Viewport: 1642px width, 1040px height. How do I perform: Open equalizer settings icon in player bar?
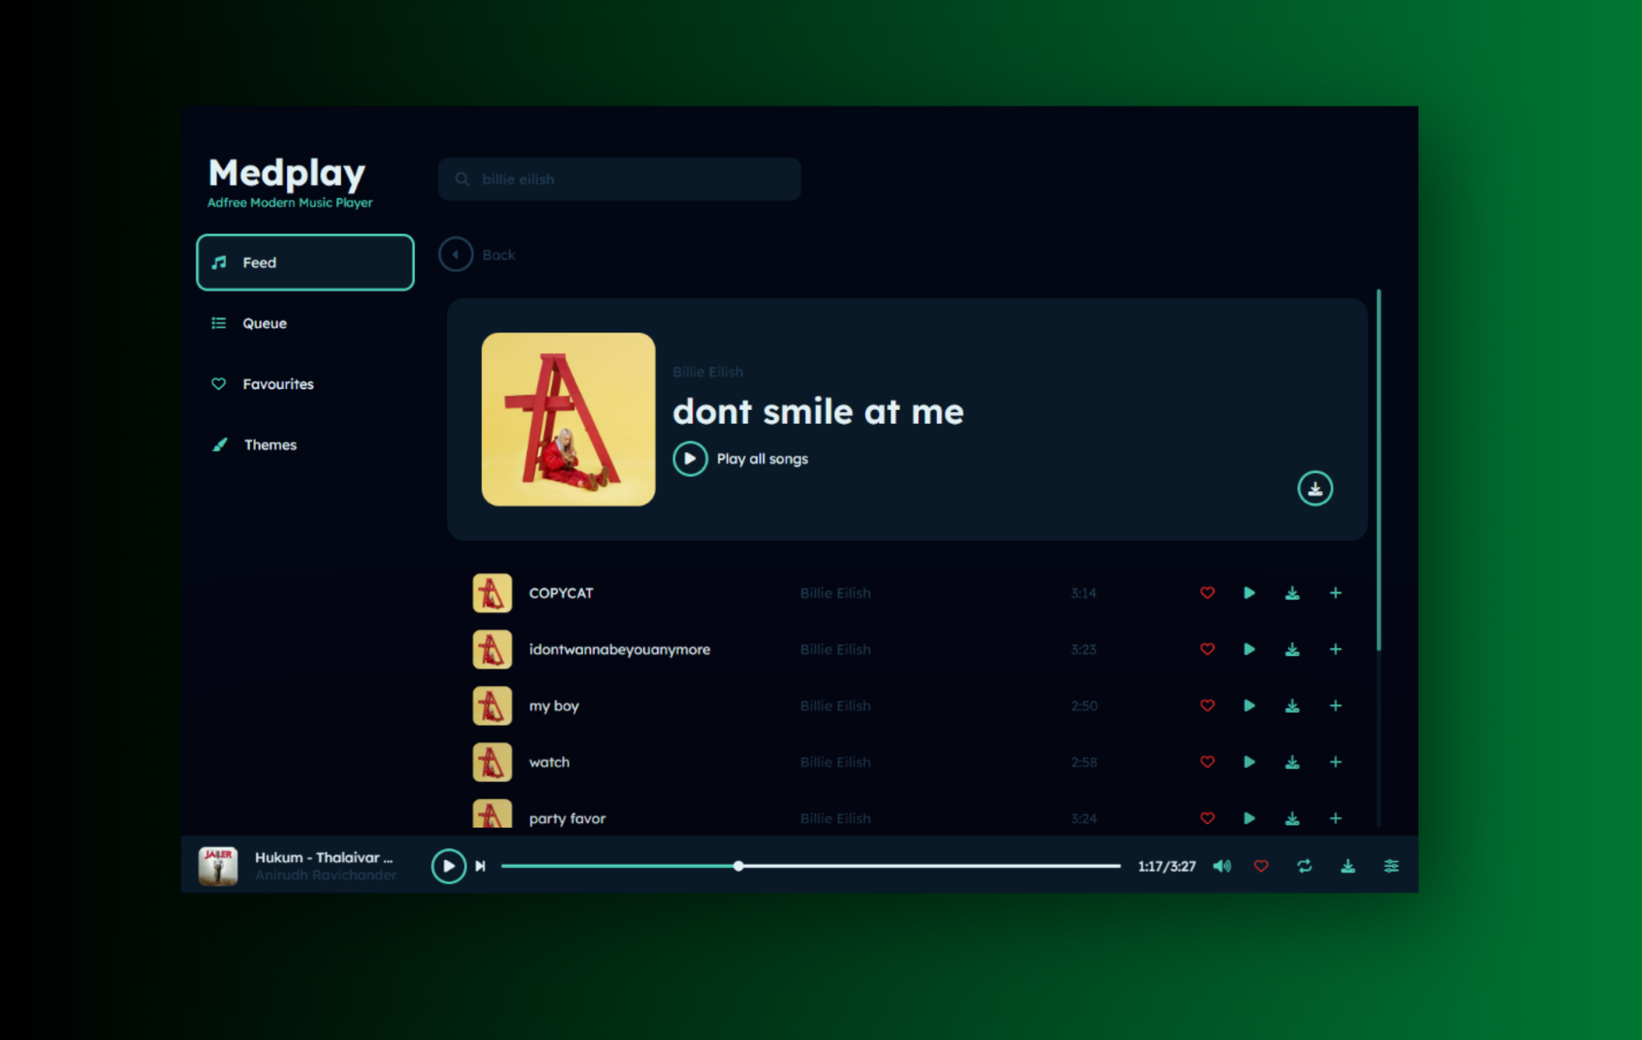[x=1390, y=866]
